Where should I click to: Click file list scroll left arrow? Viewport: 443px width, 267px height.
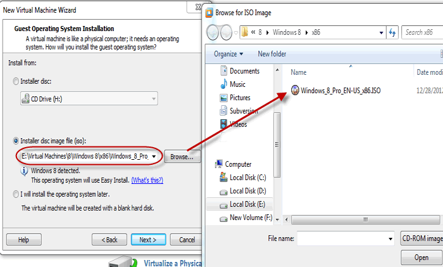click(287, 219)
